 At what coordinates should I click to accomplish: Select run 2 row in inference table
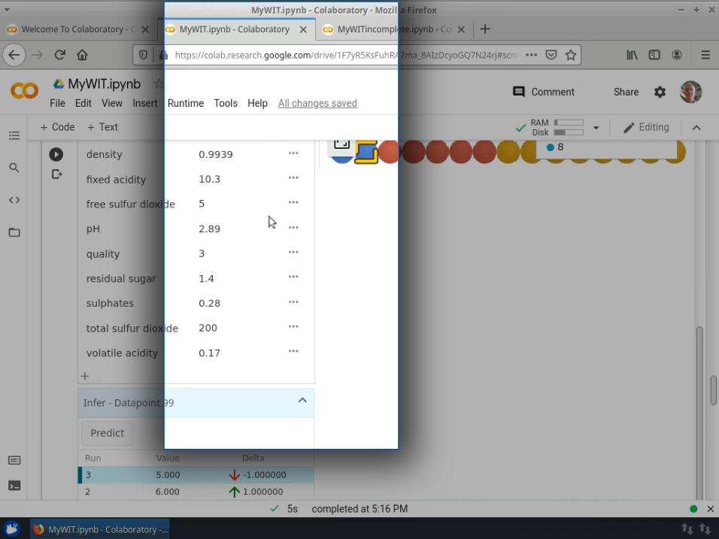tap(196, 492)
